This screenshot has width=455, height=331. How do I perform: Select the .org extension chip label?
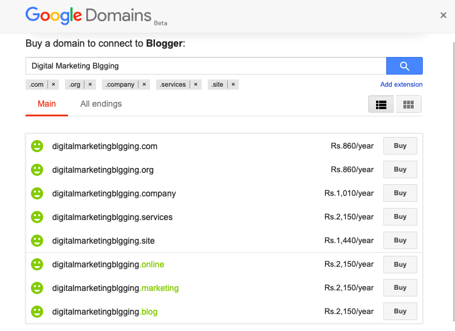click(x=74, y=84)
